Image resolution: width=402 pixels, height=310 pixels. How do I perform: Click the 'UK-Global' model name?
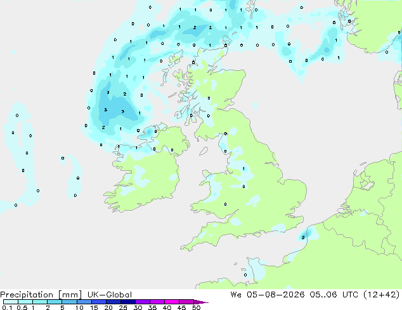click(110, 295)
